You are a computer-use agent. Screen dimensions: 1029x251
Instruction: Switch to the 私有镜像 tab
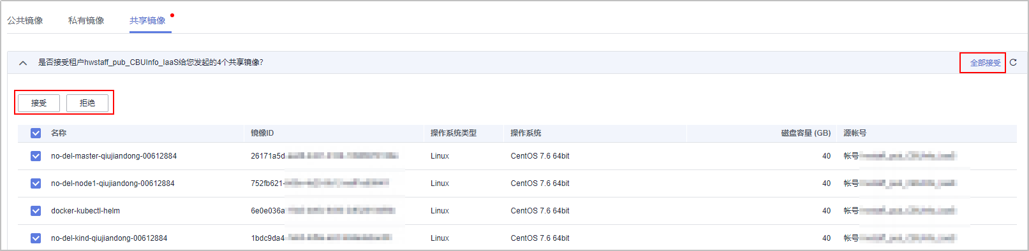click(x=86, y=20)
